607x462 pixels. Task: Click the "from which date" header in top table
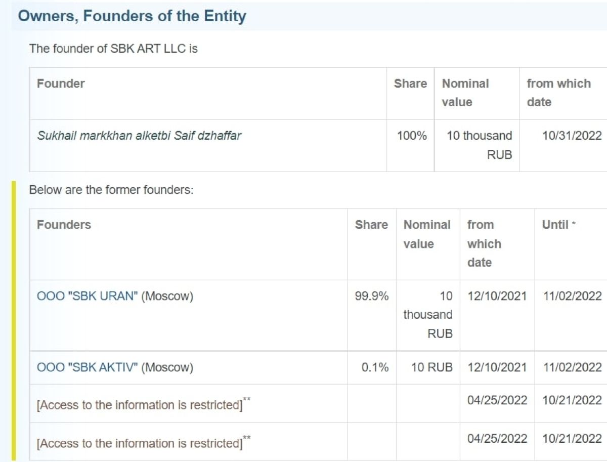coord(558,93)
